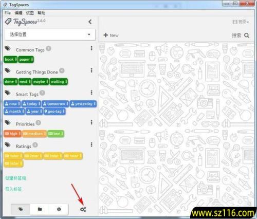Open the Getting Things Done group menu dots
This screenshot has height=219, width=257.
pyautogui.click(x=91, y=70)
